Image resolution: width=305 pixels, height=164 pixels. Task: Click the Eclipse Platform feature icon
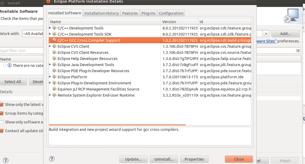[55, 77]
